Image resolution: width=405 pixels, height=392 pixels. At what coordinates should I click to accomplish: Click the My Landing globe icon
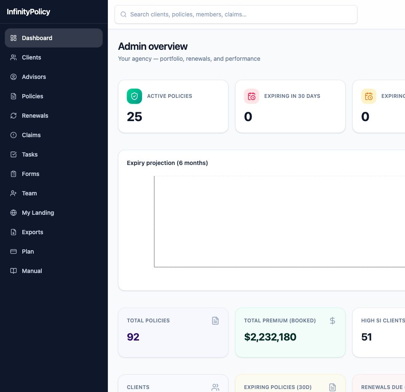pyautogui.click(x=13, y=213)
